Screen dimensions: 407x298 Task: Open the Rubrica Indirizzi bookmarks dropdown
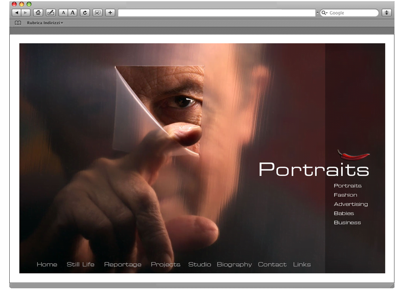(45, 23)
